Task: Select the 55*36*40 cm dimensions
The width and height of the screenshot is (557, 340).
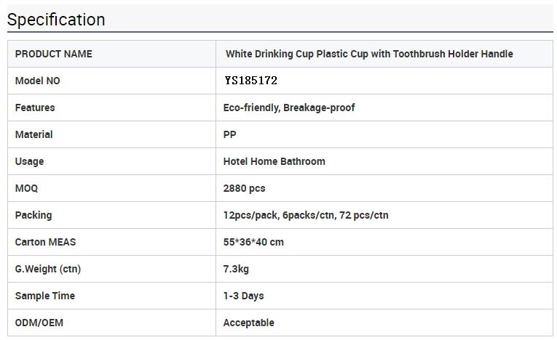Action: 253,242
